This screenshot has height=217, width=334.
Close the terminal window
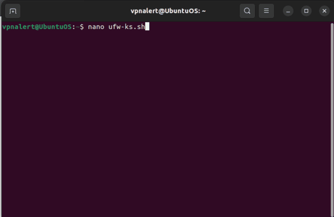tap(324, 11)
